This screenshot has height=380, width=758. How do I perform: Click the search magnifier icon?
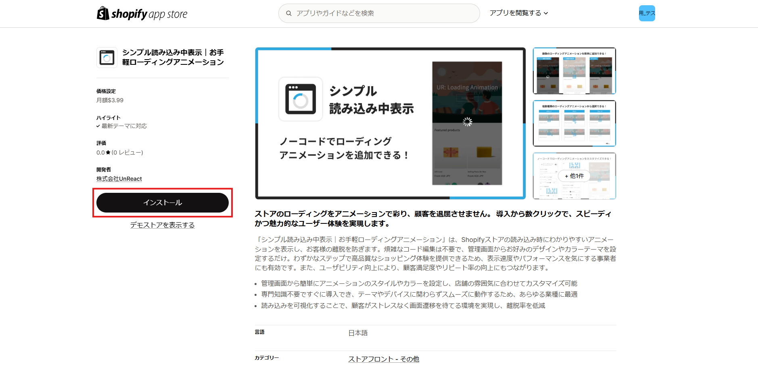coord(289,13)
